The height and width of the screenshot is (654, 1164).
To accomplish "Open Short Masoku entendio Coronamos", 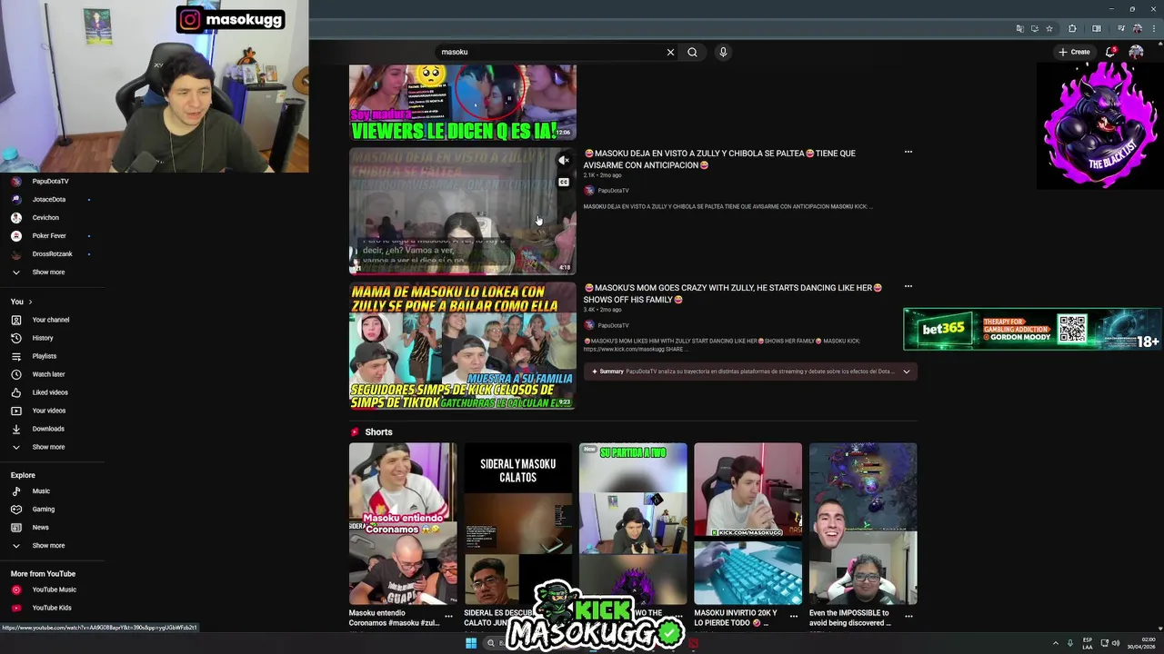I will (403, 524).
